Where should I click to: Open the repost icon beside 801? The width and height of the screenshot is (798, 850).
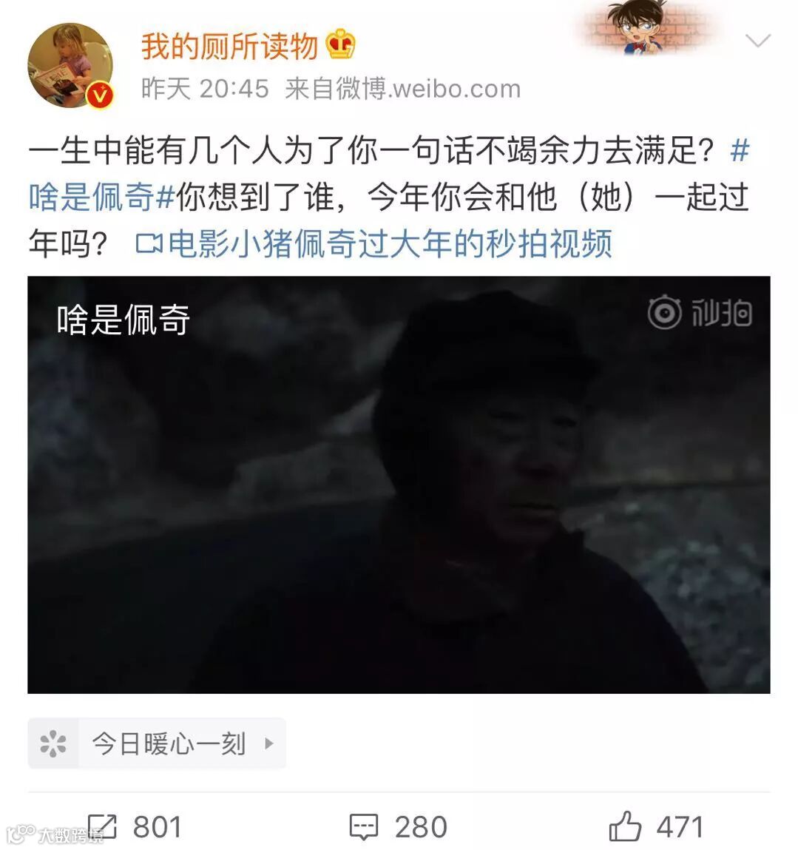tap(103, 827)
